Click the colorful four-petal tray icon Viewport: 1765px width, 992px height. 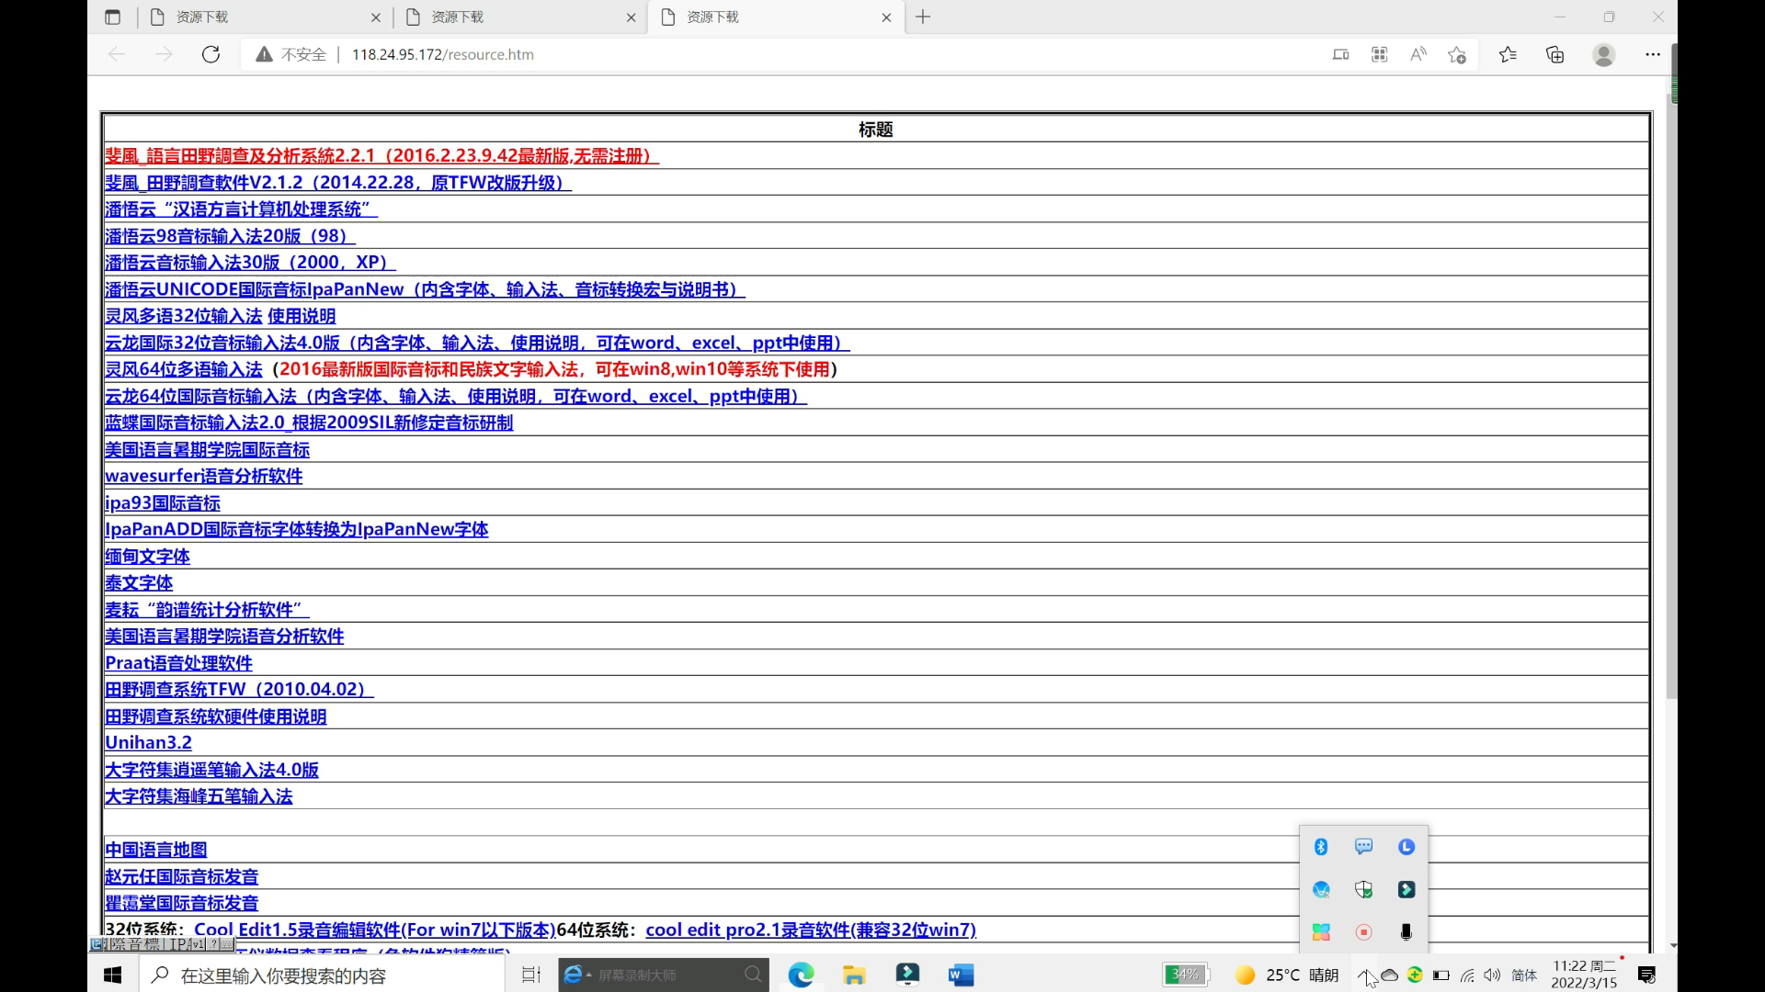point(1321,931)
